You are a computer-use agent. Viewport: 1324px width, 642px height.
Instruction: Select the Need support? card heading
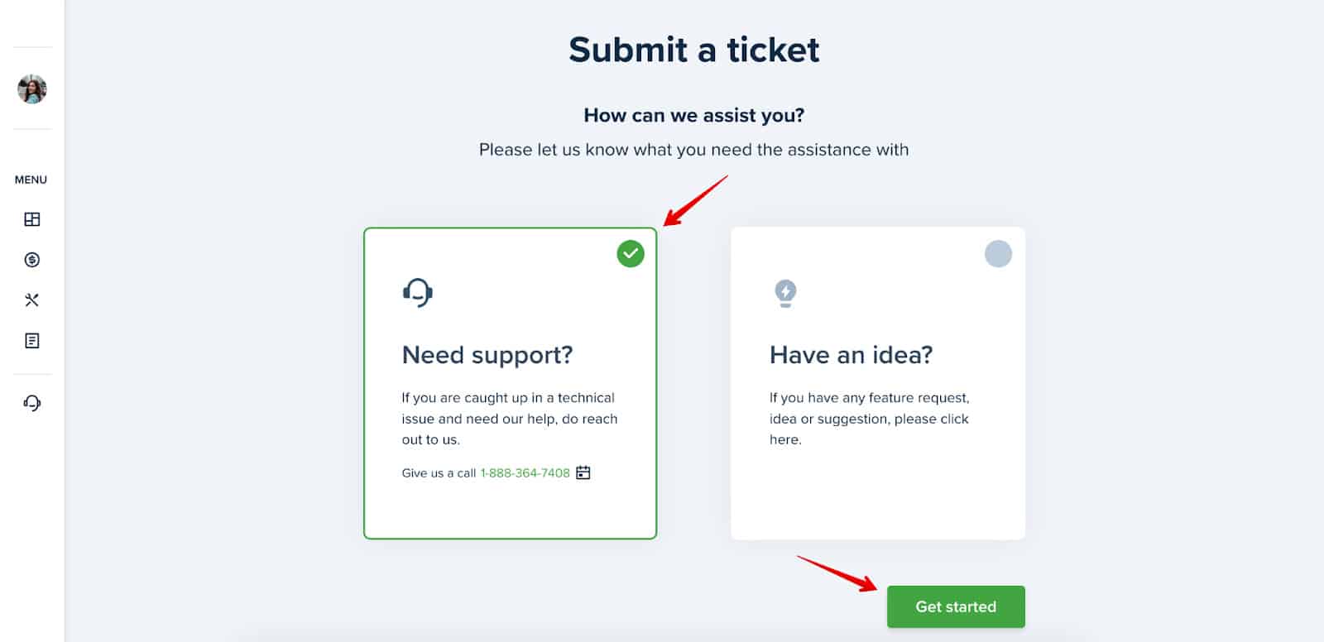487,355
